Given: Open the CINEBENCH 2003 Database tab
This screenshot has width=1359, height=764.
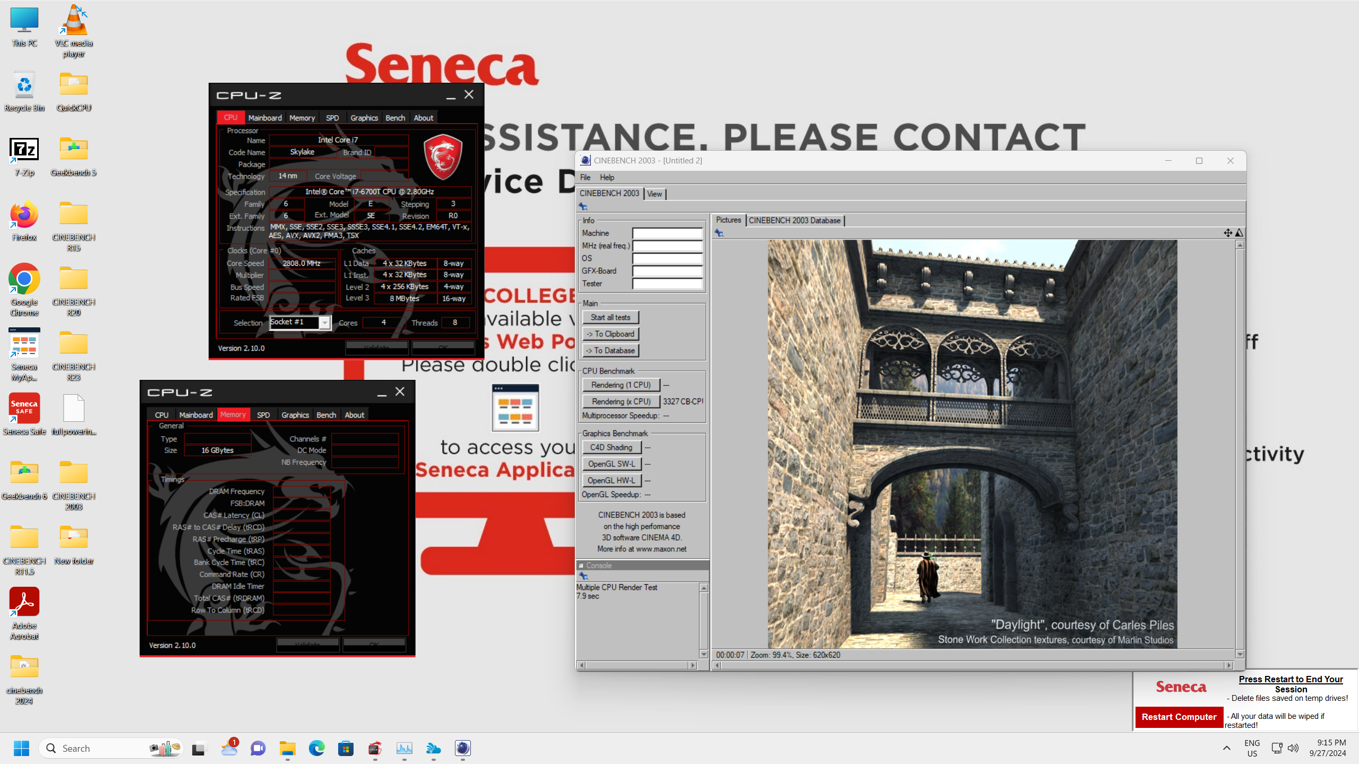Looking at the screenshot, I should [795, 220].
